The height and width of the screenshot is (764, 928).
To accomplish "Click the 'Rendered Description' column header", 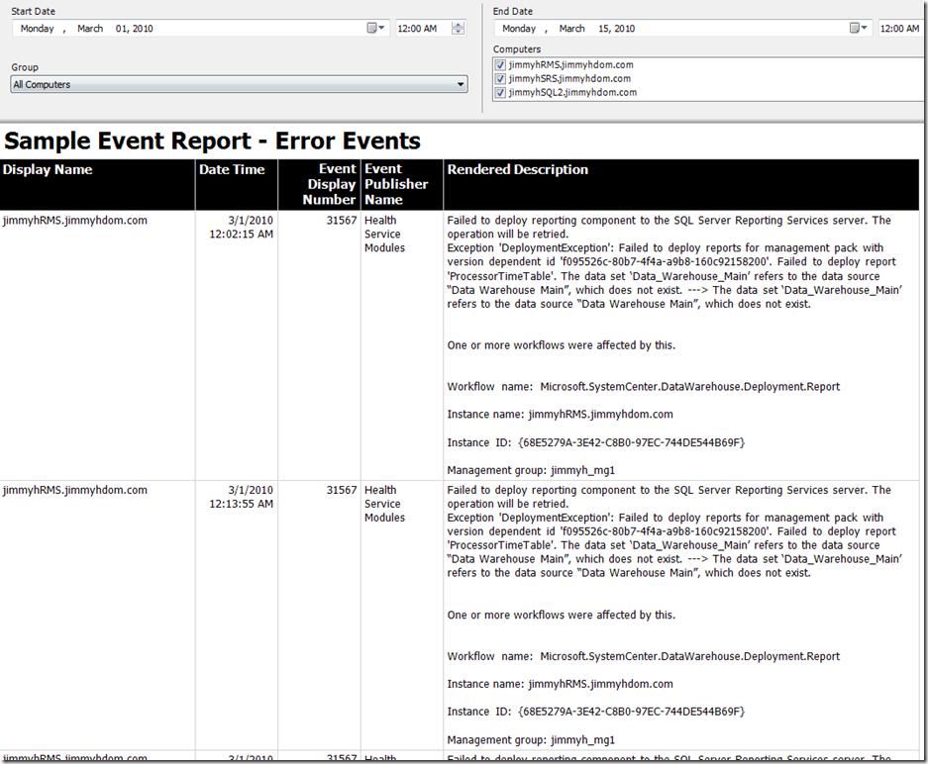I will coord(681,184).
